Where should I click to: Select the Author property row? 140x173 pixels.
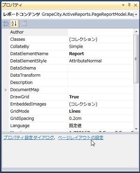coord(71,32)
